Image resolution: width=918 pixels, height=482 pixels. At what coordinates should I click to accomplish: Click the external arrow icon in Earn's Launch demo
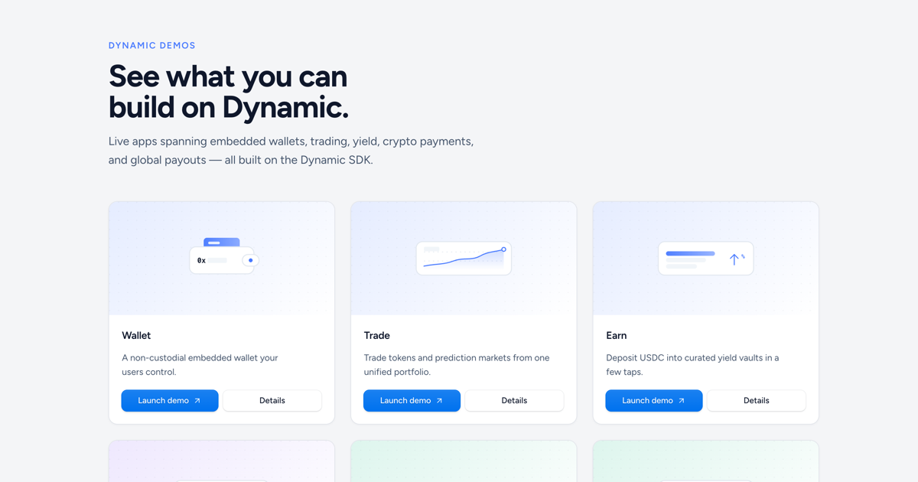click(x=682, y=401)
